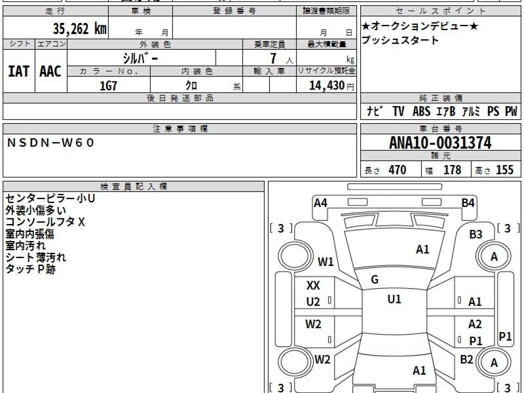Select inspector note コンソールフタX
Image resolution: width=524 pixels, height=393 pixels.
pyautogui.click(x=45, y=222)
